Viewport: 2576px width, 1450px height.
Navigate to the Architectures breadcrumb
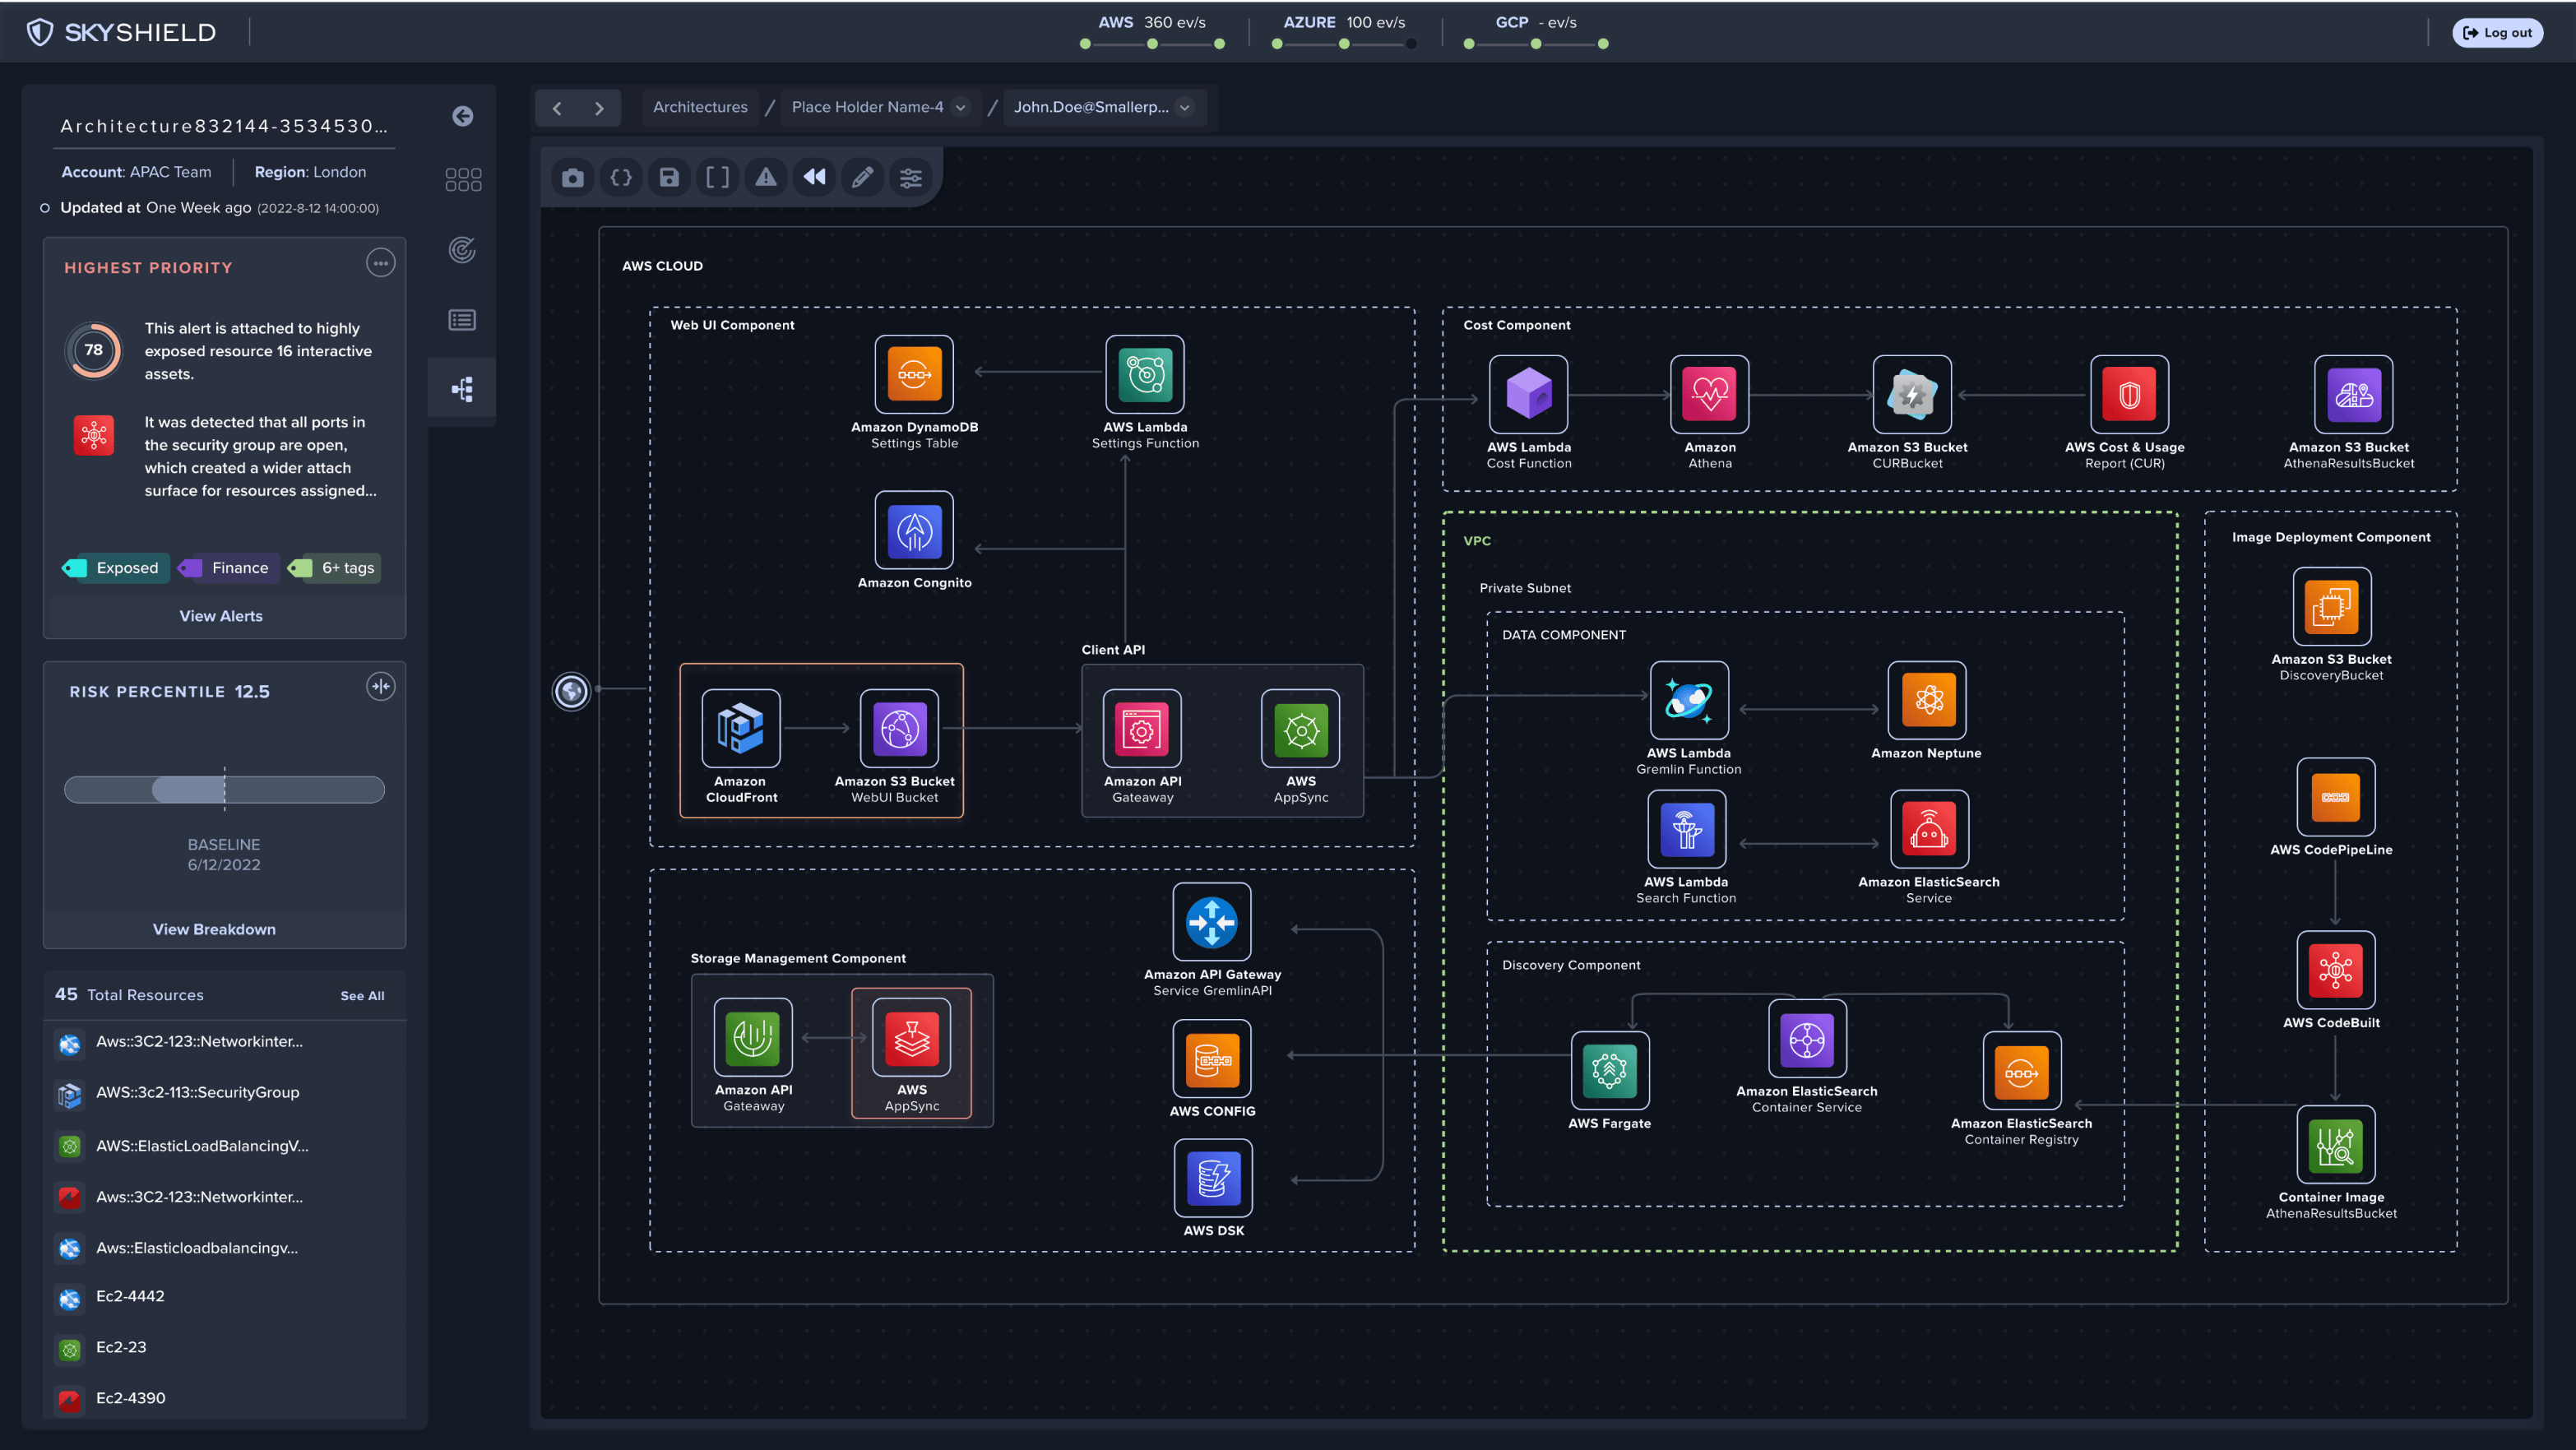(x=700, y=107)
